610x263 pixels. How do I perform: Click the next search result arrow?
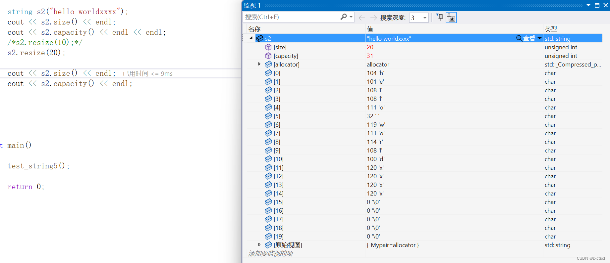(373, 18)
